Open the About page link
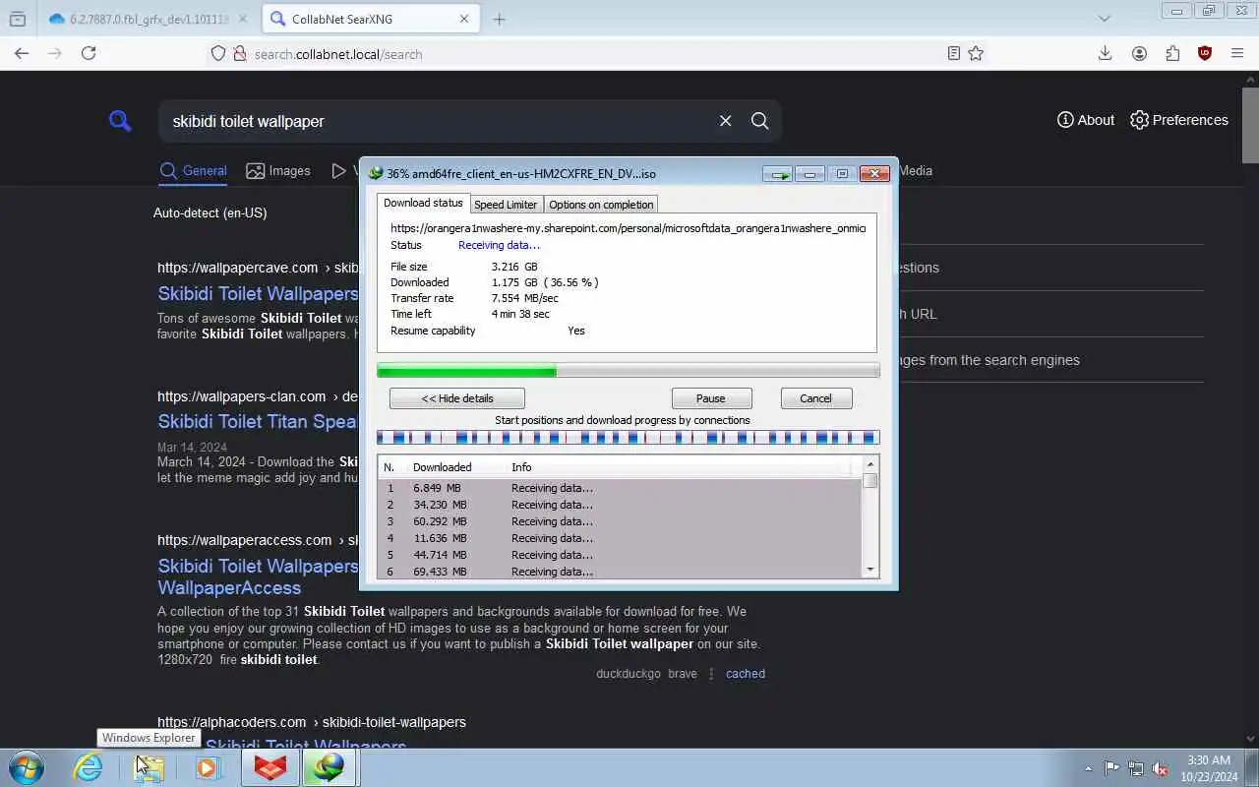 click(x=1086, y=120)
